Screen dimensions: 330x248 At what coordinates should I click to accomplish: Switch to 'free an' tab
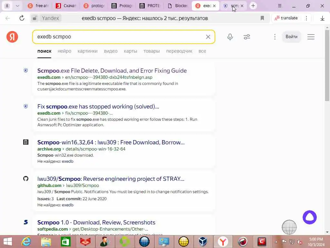click(x=38, y=6)
